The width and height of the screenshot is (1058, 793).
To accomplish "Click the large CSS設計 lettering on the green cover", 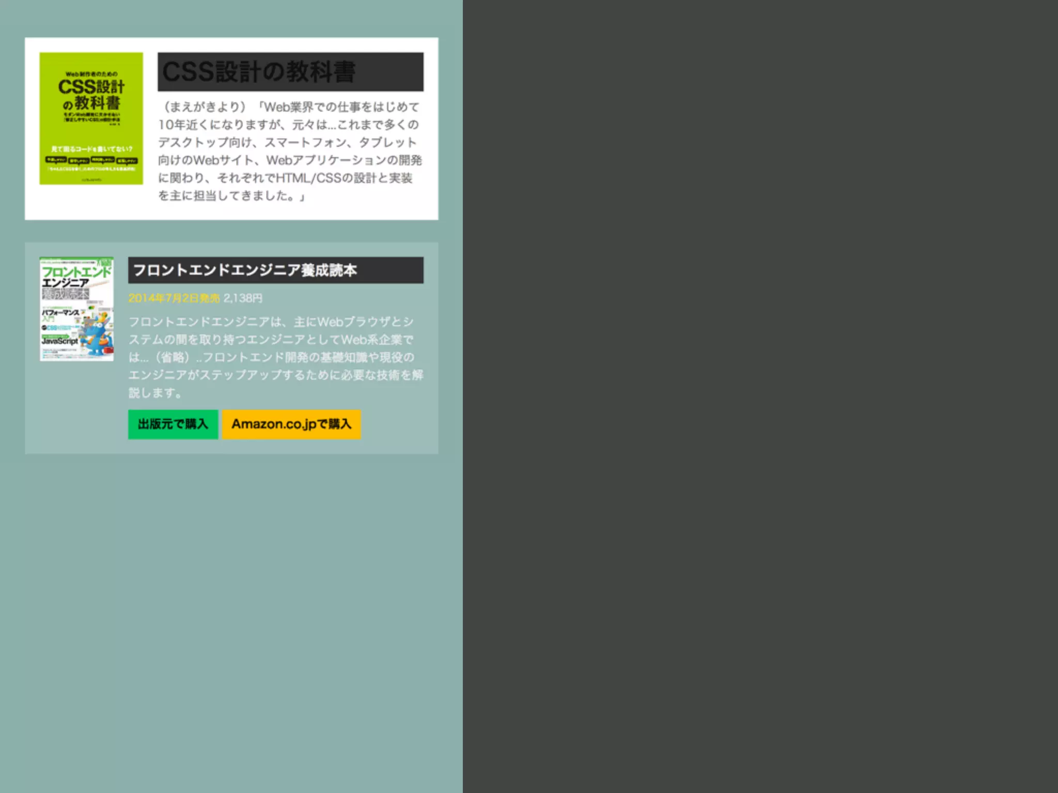I will (91, 87).
